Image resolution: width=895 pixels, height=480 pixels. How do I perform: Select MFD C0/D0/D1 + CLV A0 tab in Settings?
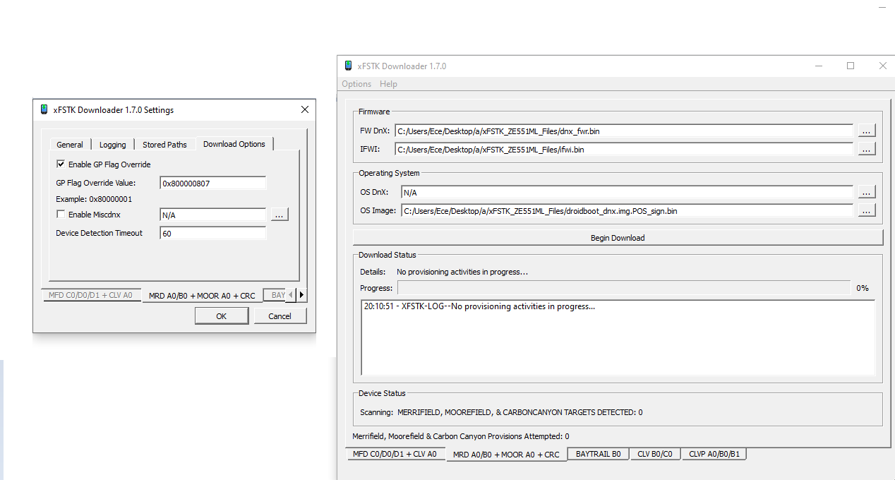[90, 295]
